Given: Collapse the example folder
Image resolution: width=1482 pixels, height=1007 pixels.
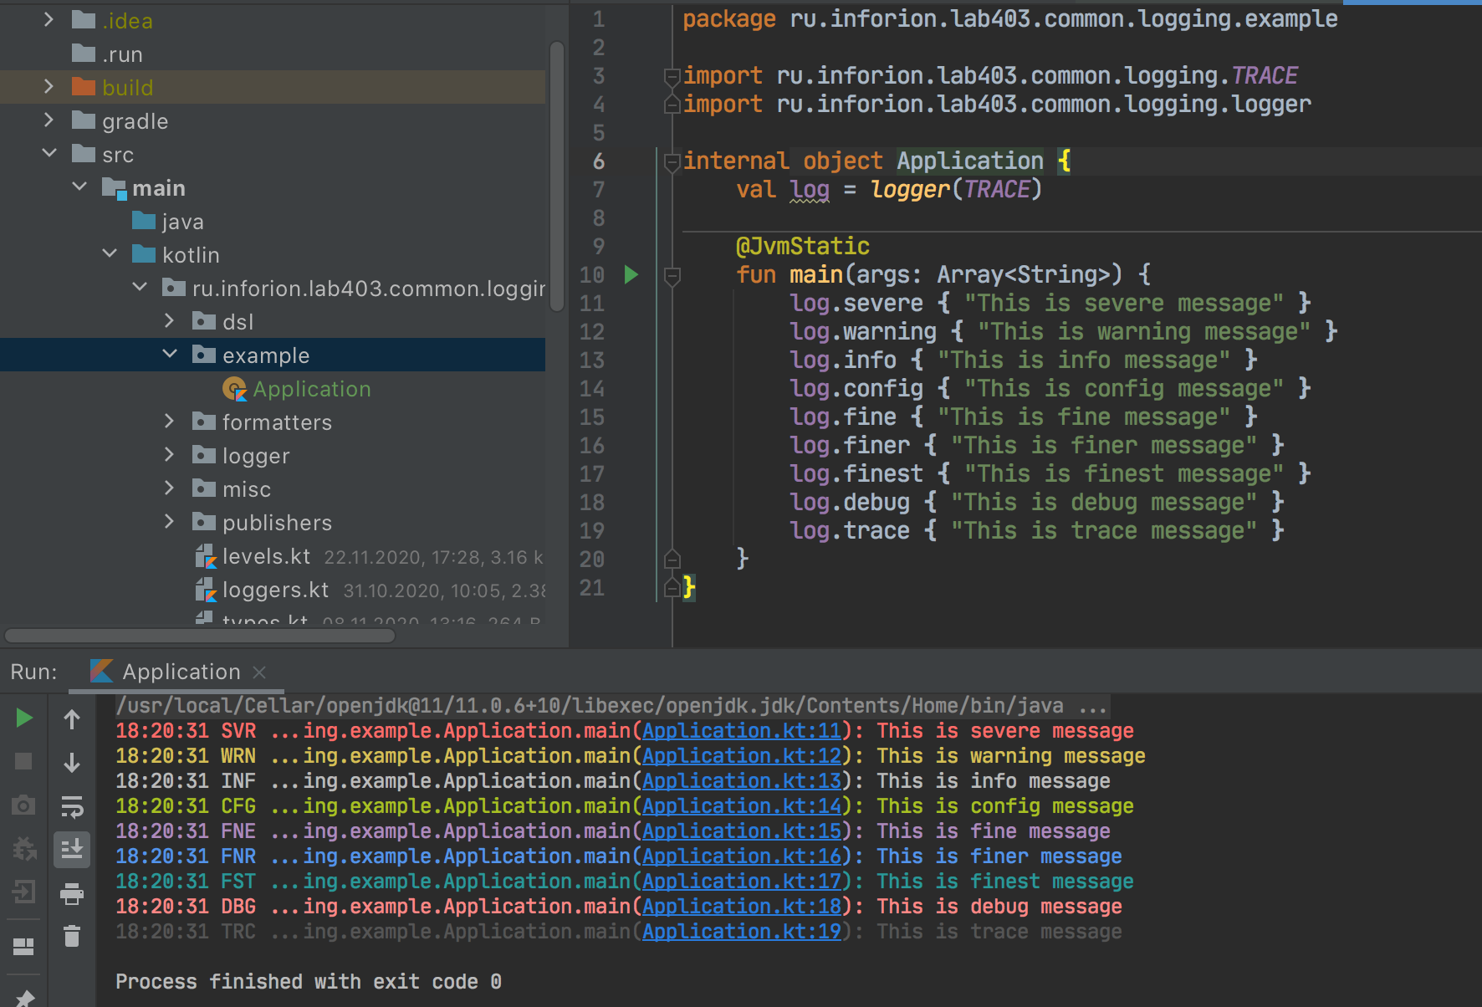Looking at the screenshot, I should (169, 354).
